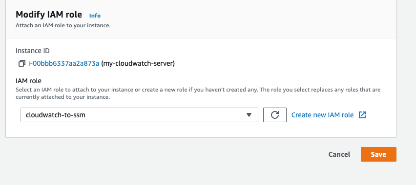Copy the instance ID with the copy icon

[22, 63]
